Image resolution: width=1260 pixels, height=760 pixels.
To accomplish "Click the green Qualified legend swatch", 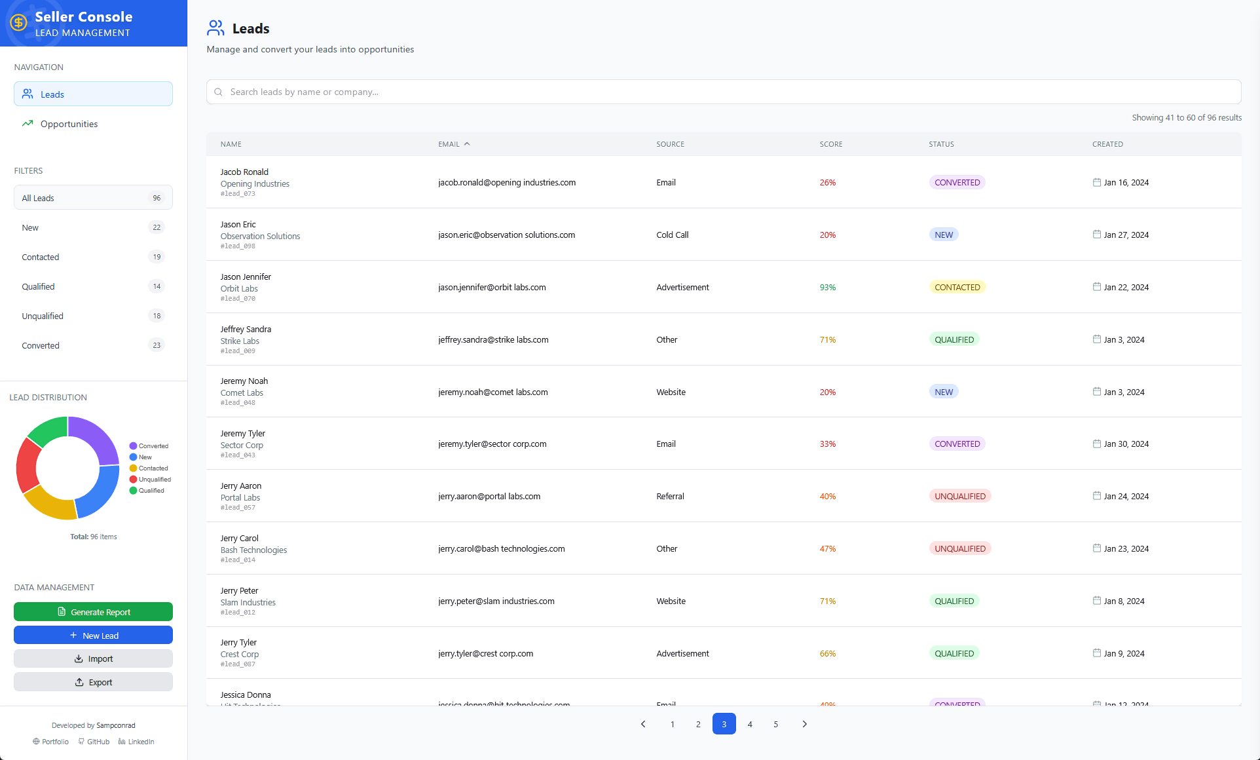I will 133,491.
